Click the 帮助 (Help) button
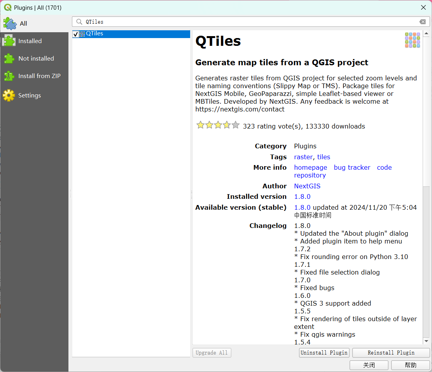 coord(411,365)
